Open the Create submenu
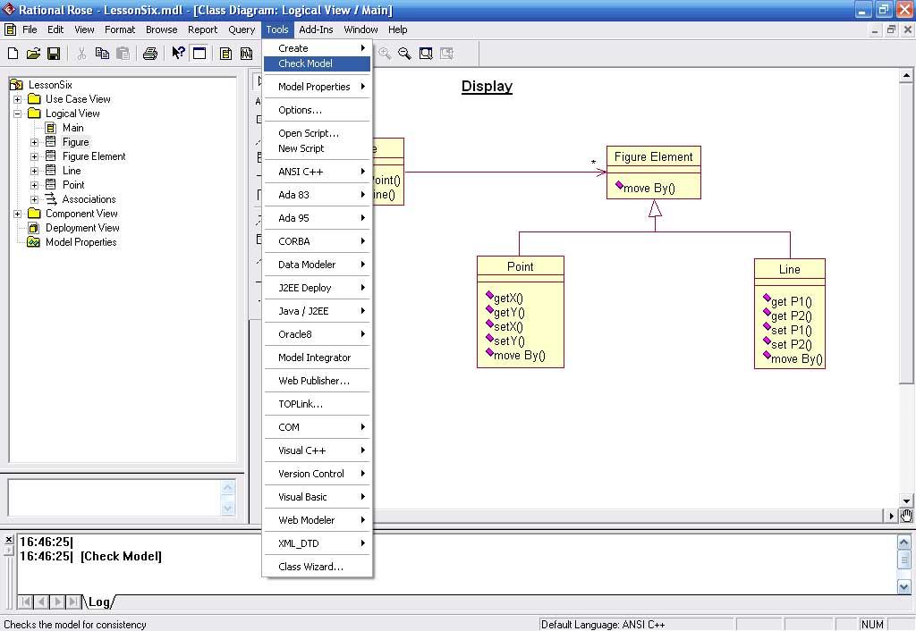 coord(318,48)
